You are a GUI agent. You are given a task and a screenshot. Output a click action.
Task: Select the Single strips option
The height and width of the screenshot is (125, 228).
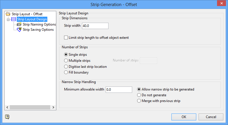[x=66, y=55]
